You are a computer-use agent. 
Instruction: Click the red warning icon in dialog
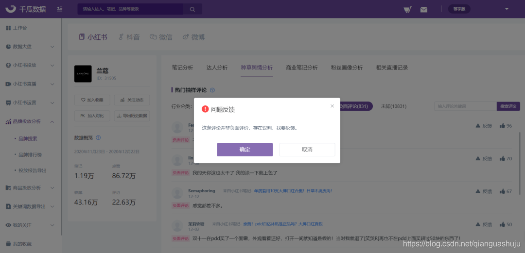(x=205, y=109)
